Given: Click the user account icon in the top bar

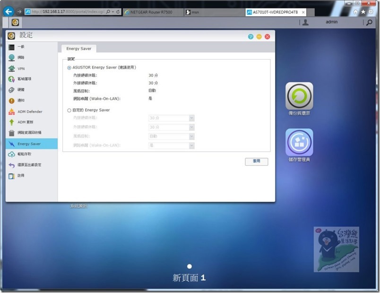Looking at the screenshot, I should pos(306,22).
